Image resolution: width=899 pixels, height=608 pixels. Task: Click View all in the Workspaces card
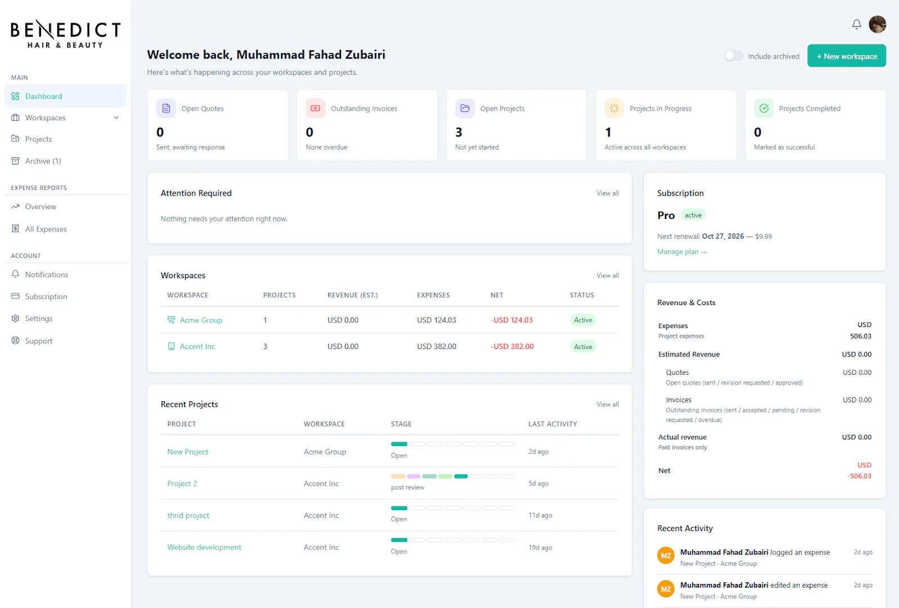[x=607, y=275]
